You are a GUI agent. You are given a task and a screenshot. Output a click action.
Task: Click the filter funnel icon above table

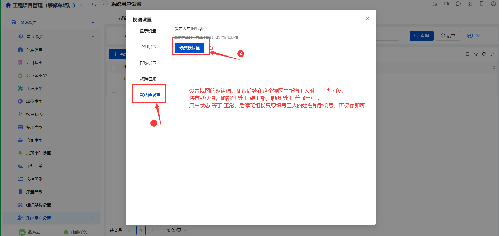coord(476,54)
